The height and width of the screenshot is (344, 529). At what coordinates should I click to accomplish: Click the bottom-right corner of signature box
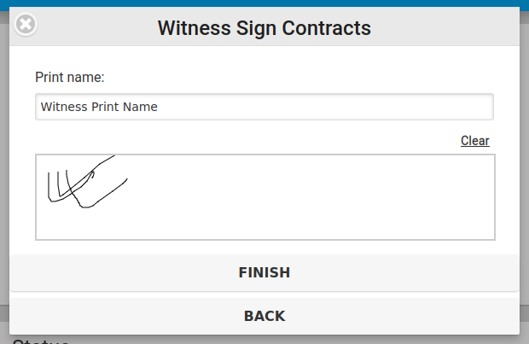click(492, 237)
